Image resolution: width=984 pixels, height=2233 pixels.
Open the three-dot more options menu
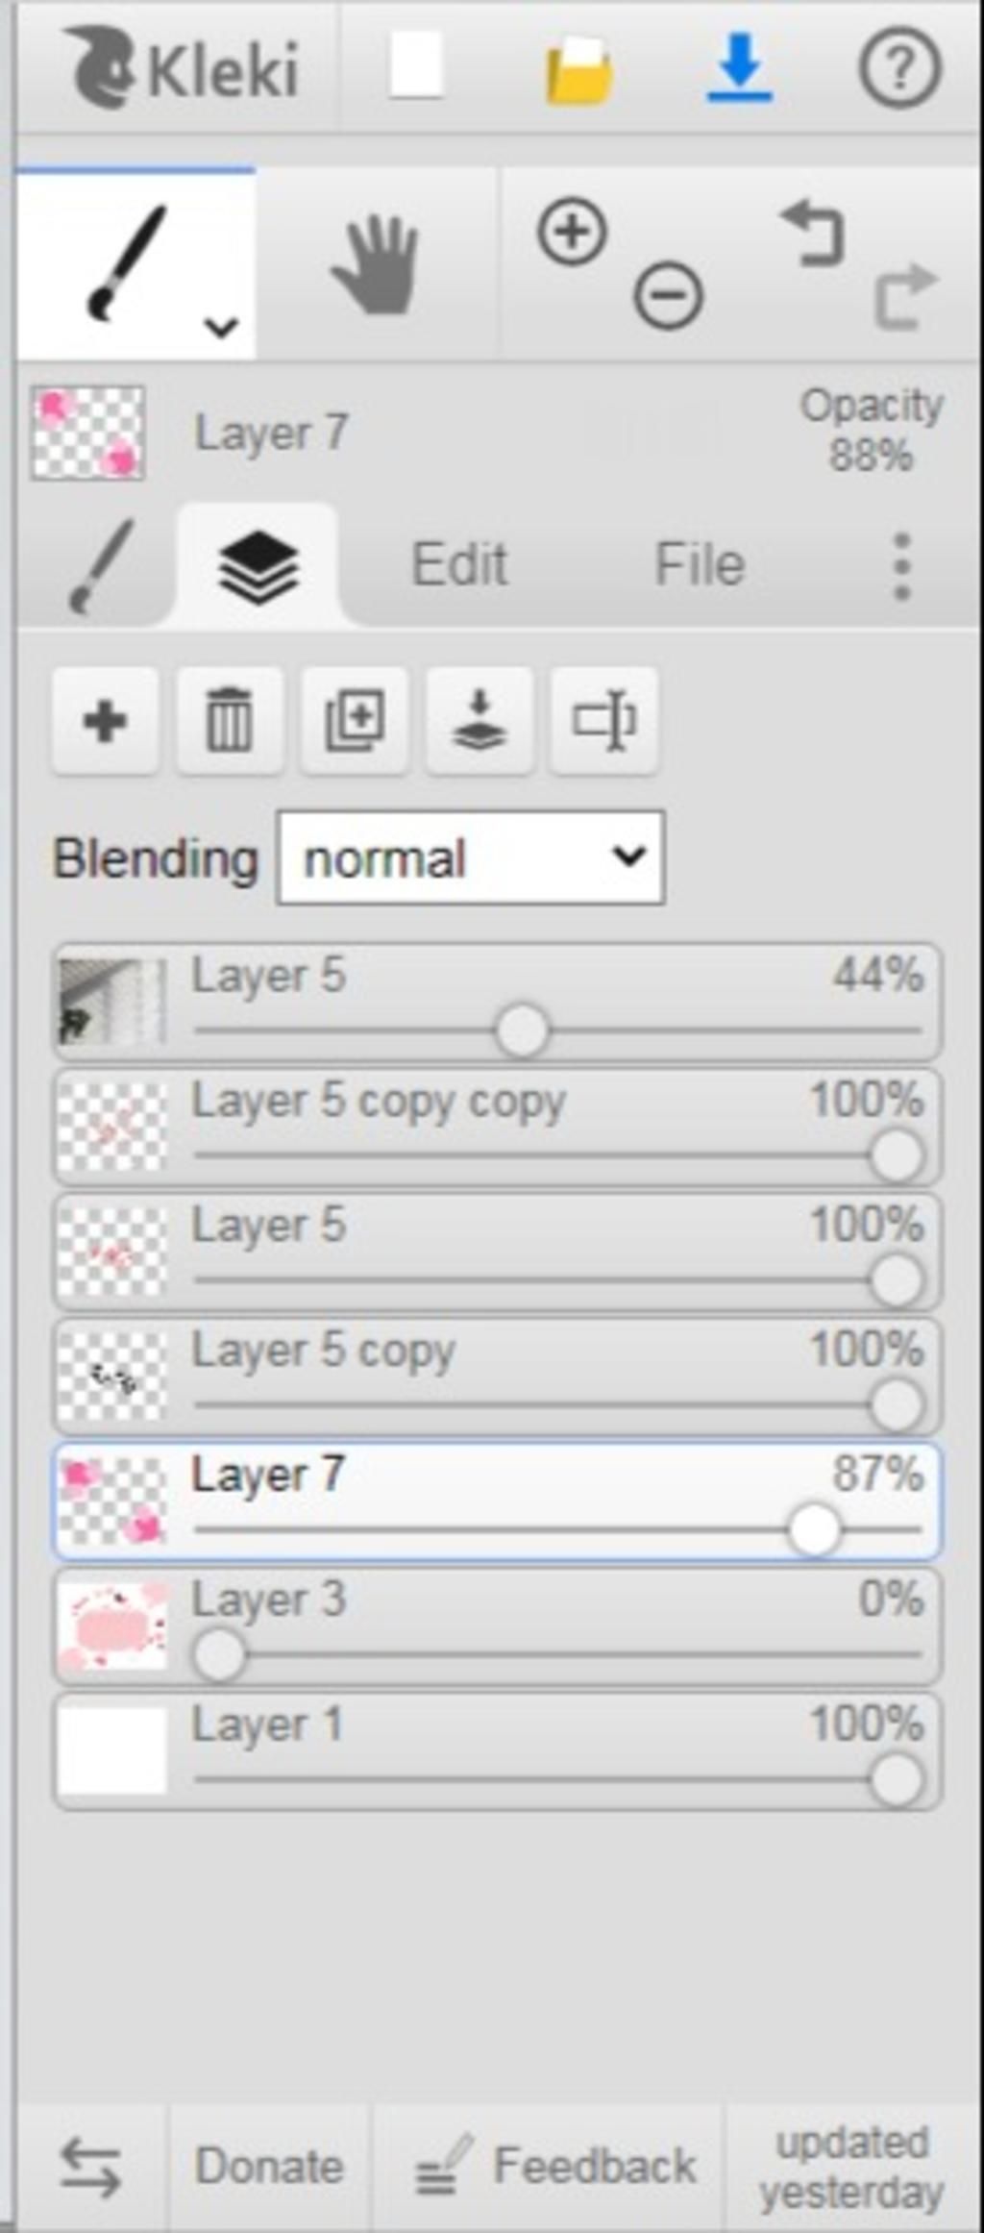tap(901, 566)
